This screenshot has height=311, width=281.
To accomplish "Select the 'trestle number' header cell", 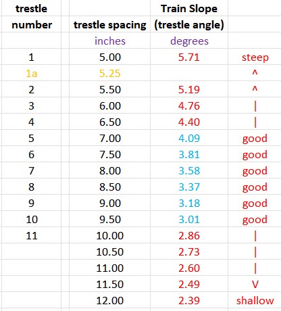I will (32, 16).
